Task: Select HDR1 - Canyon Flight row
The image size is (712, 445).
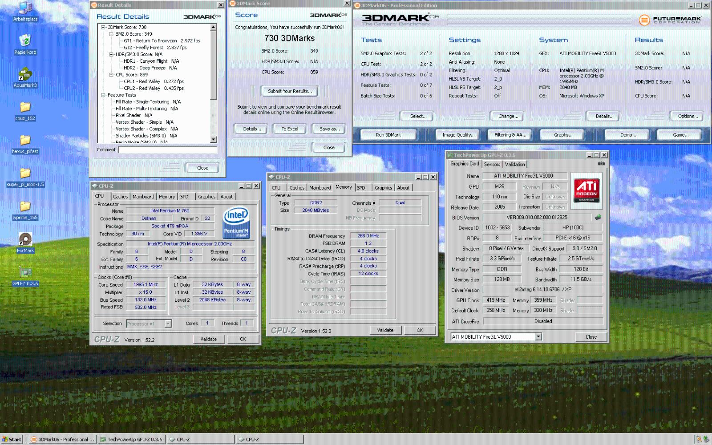Action: coord(151,61)
